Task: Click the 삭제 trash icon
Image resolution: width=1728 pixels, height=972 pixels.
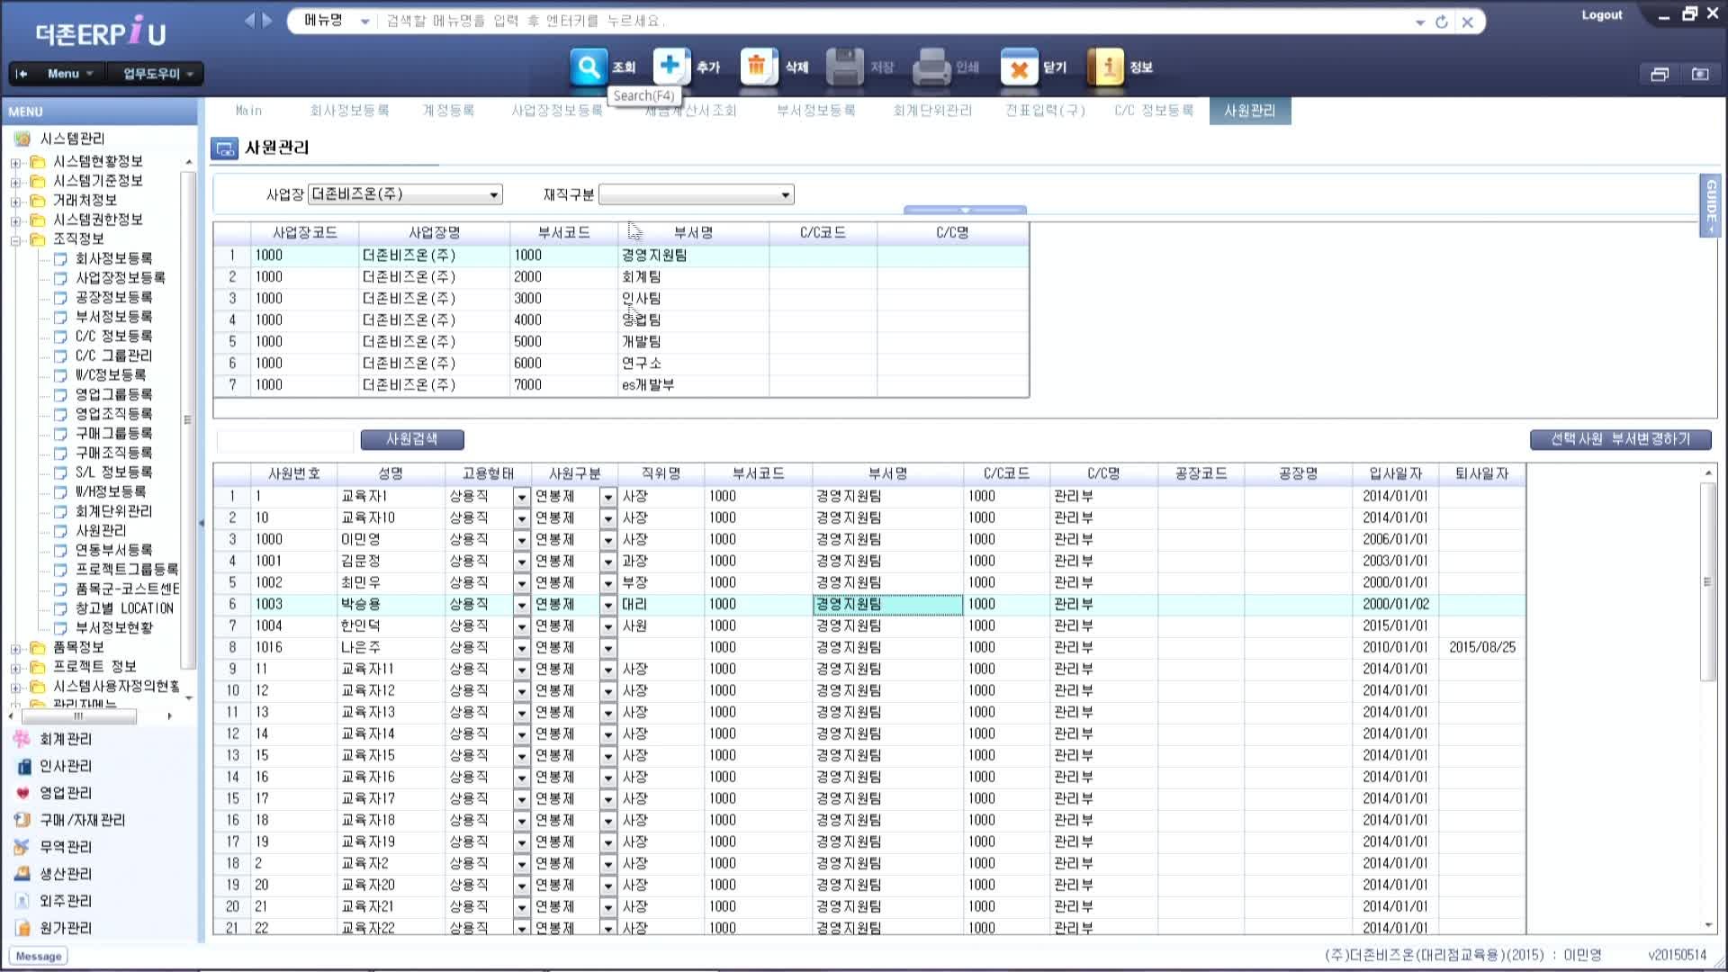Action: click(x=758, y=67)
